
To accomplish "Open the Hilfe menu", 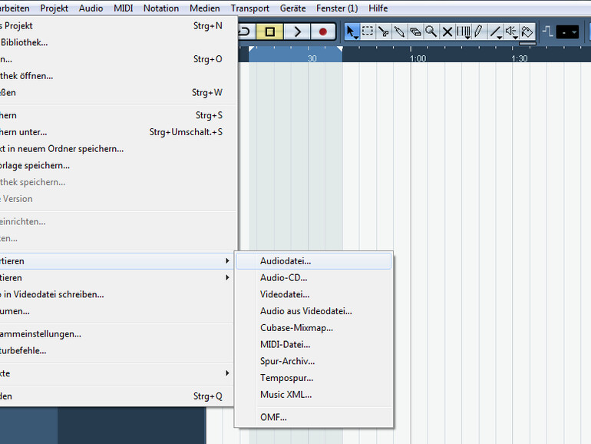I will 378,8.
